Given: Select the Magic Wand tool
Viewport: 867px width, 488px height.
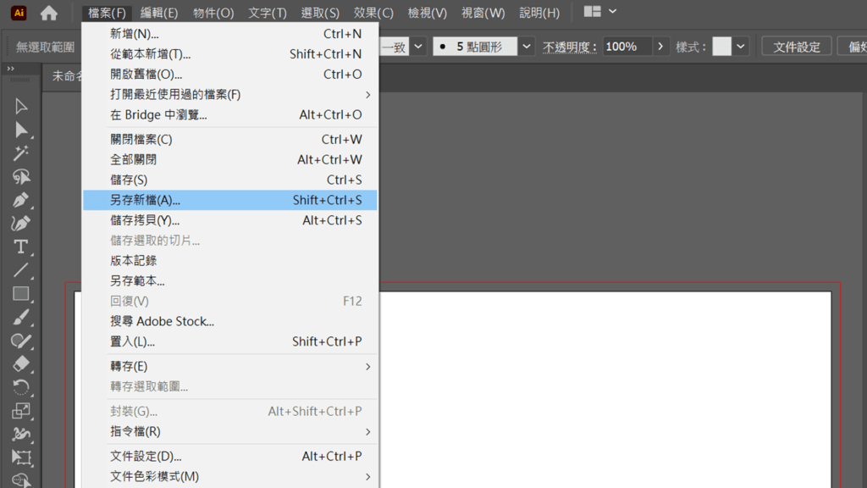Looking at the screenshot, I should [x=21, y=153].
